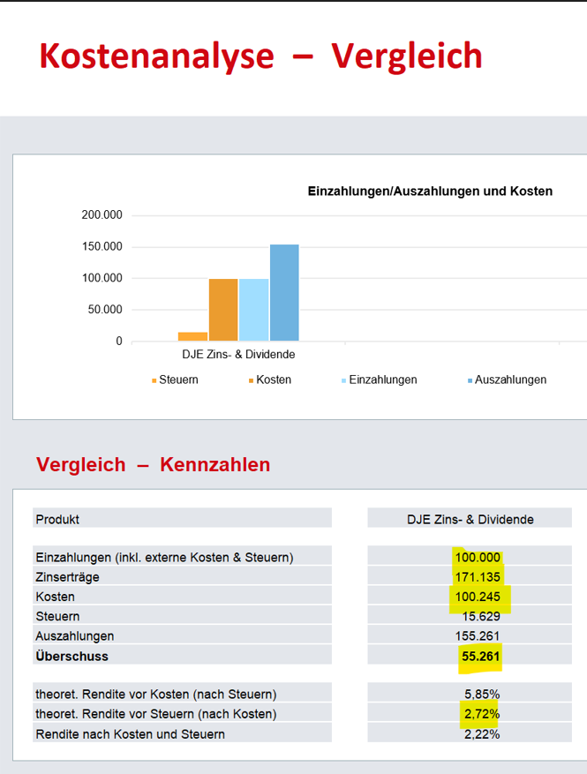Image resolution: width=587 pixels, height=774 pixels.
Task: Click the highlighted value '171.135'
Action: pos(478,577)
